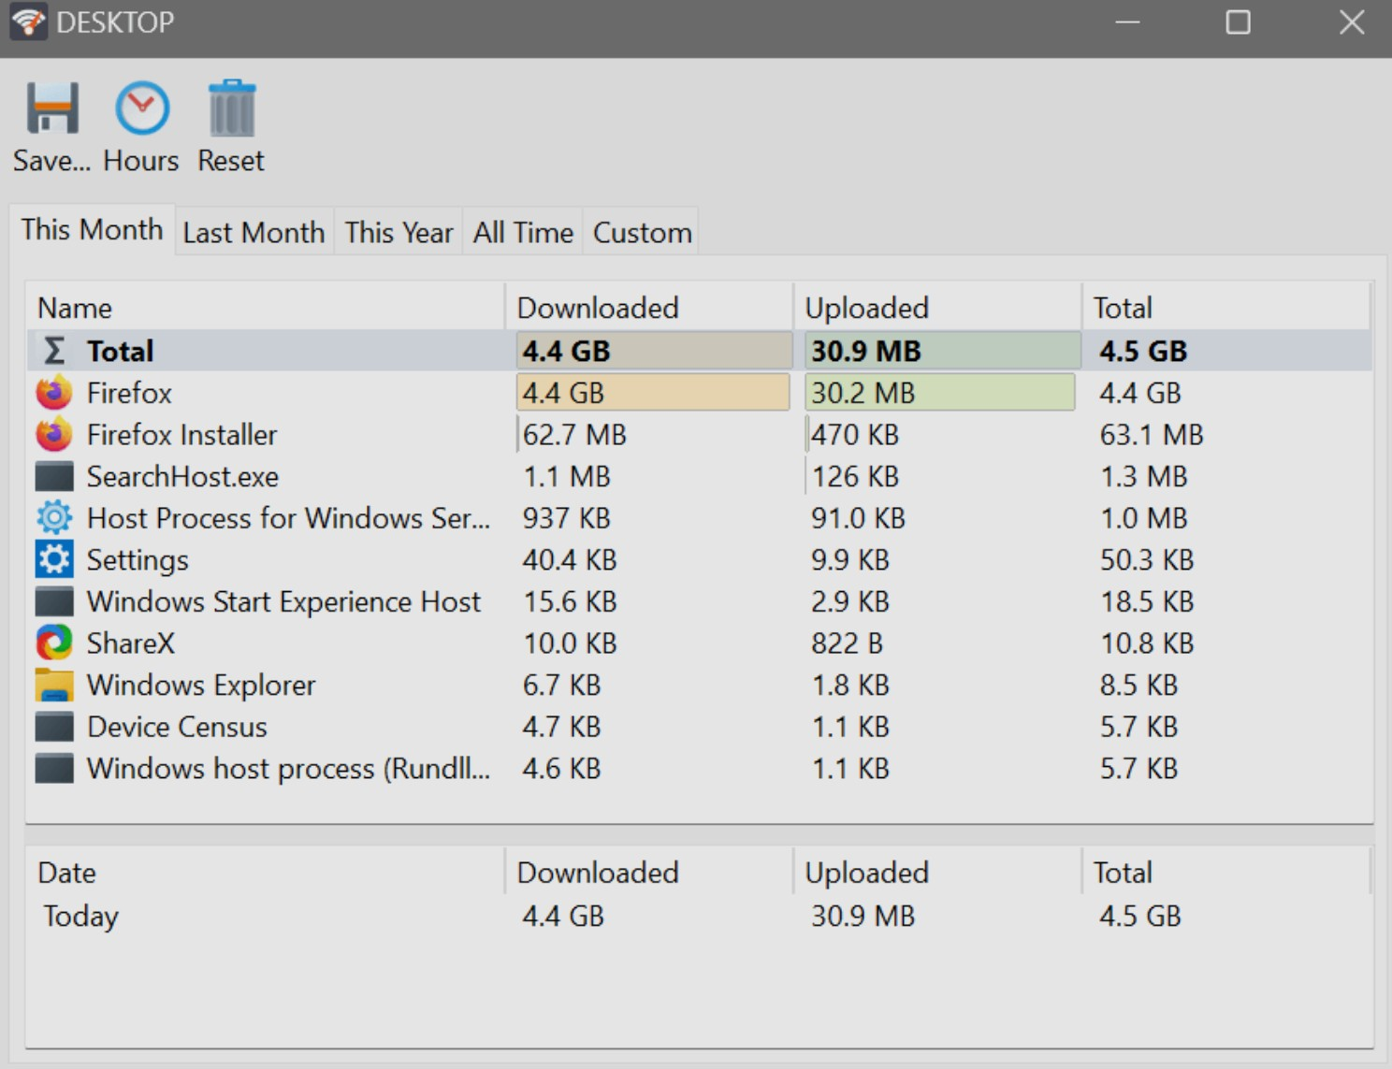Select the This Month tab

click(92, 229)
